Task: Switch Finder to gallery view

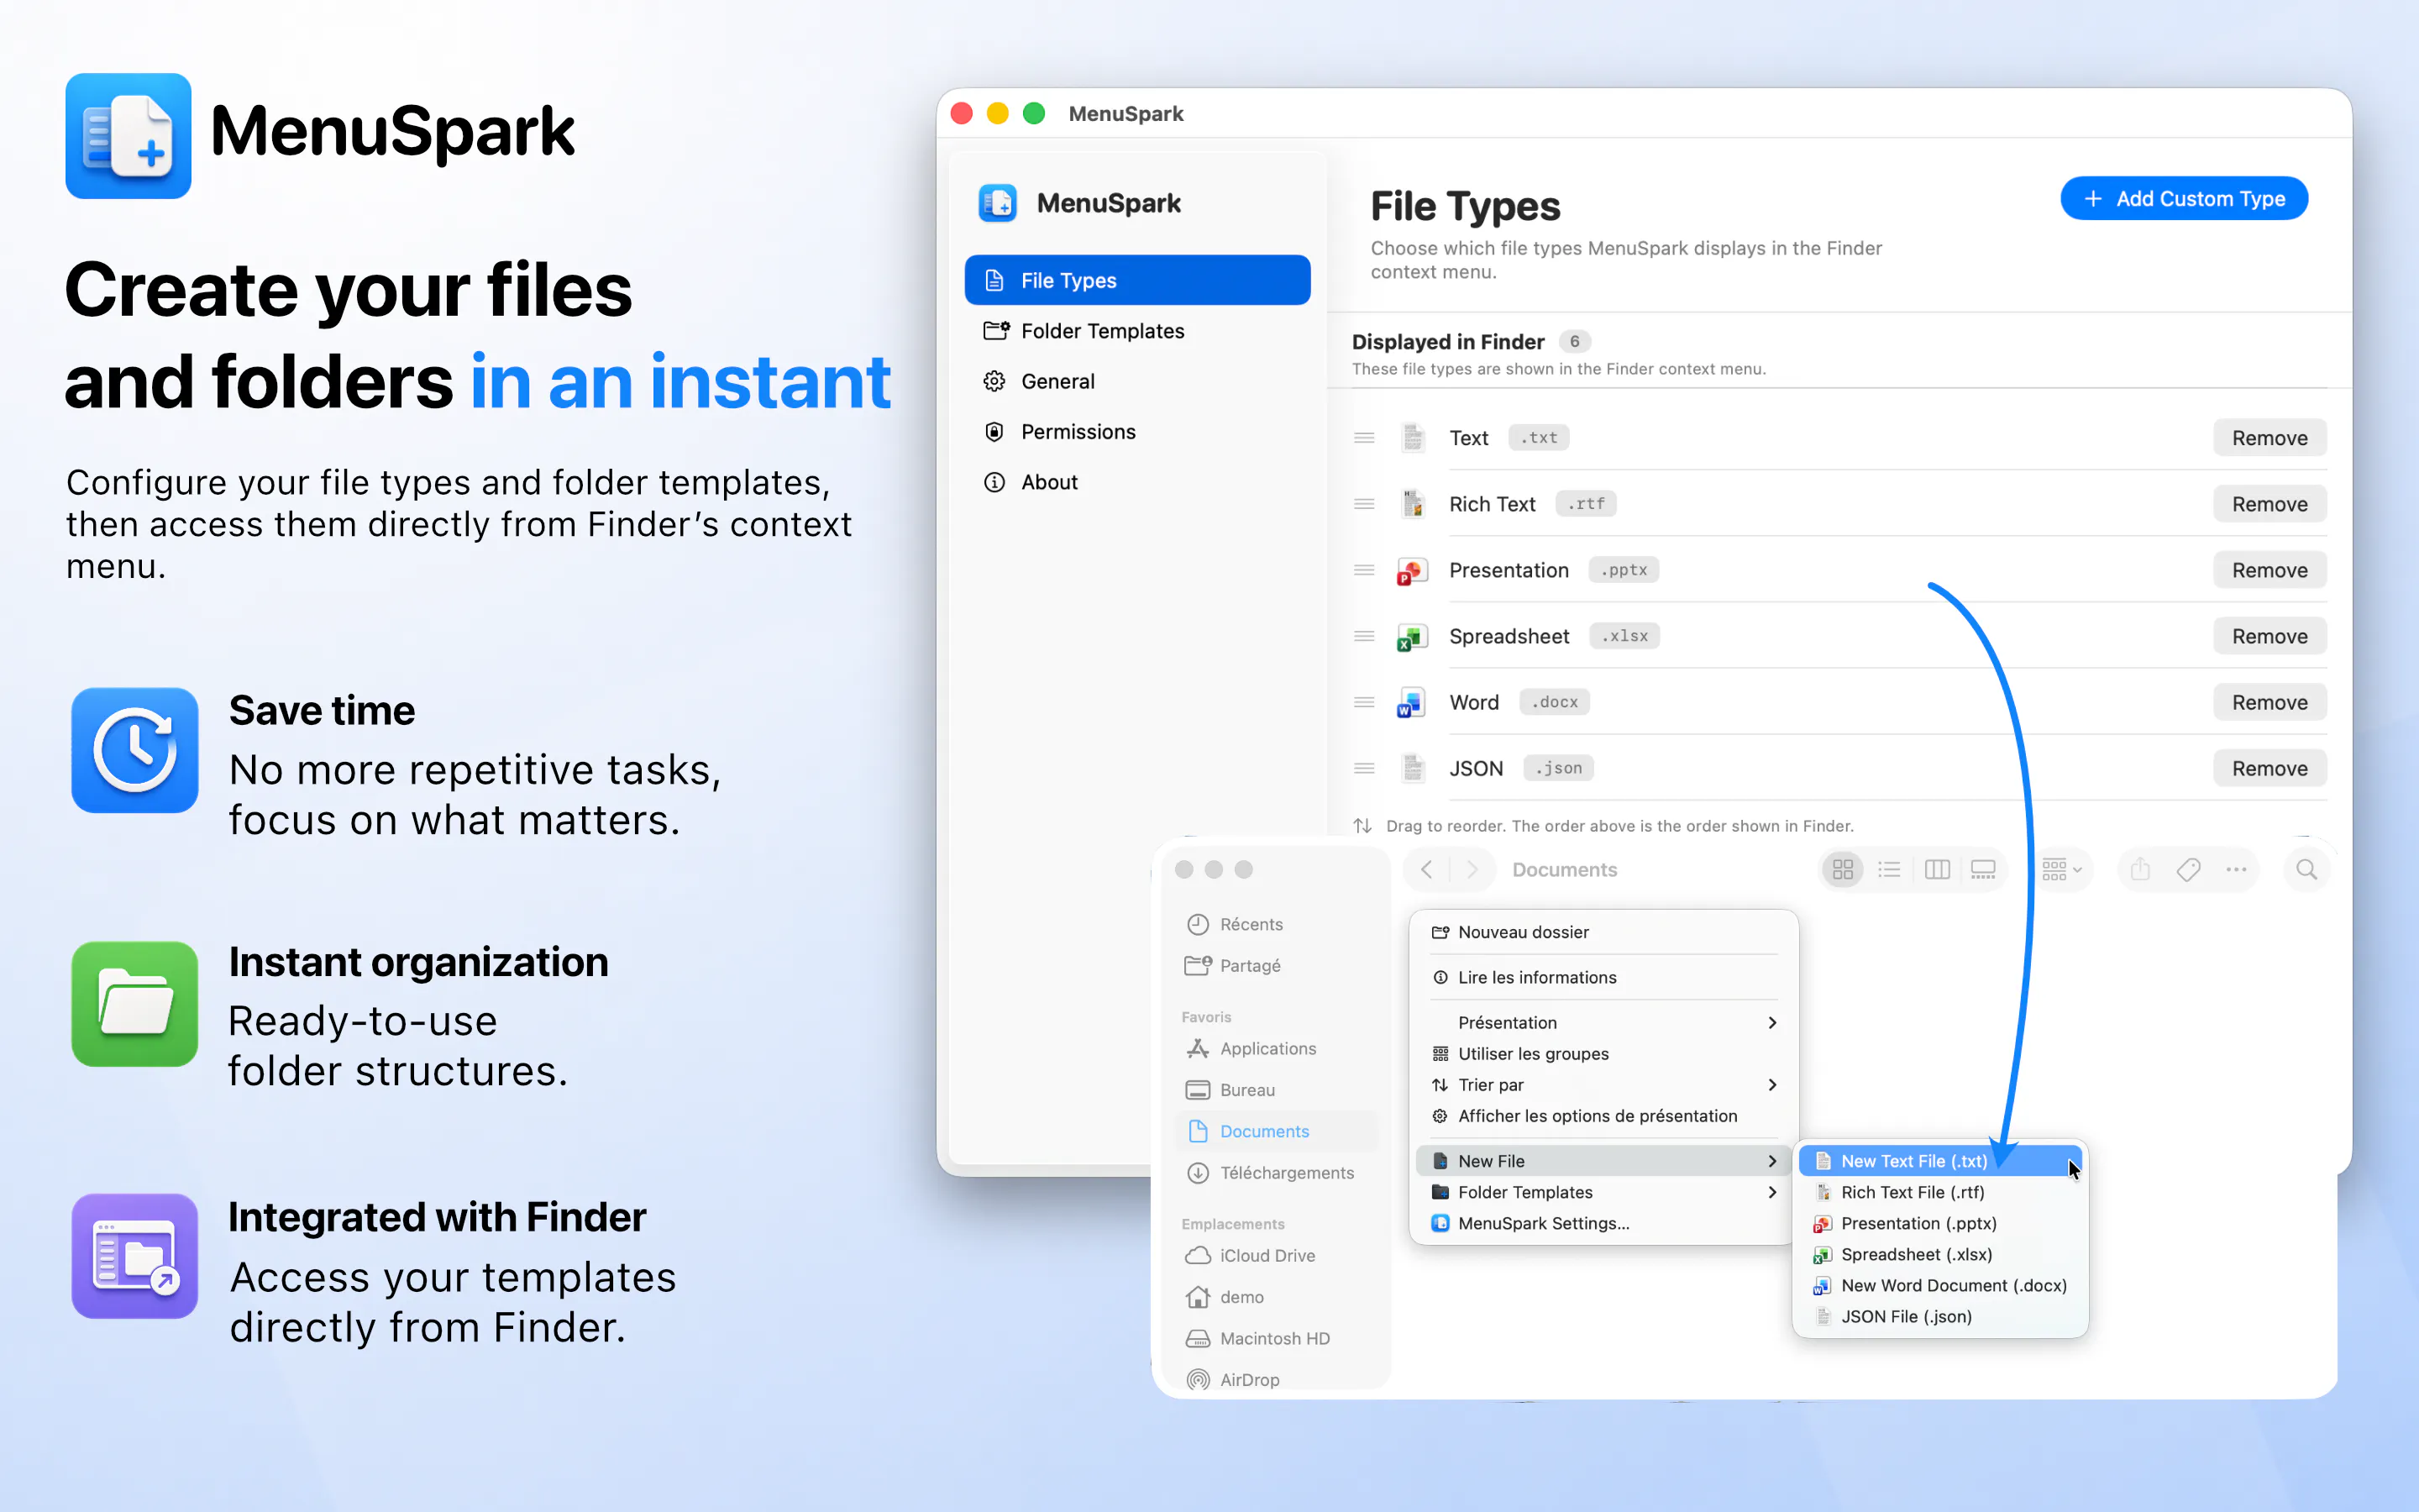Action: [x=1983, y=870]
